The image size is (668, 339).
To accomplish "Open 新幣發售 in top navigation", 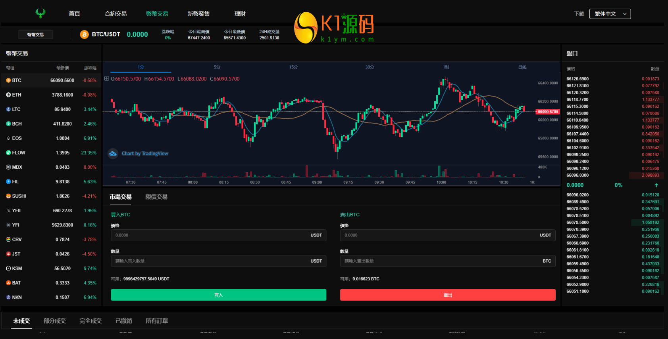I will pyautogui.click(x=198, y=14).
